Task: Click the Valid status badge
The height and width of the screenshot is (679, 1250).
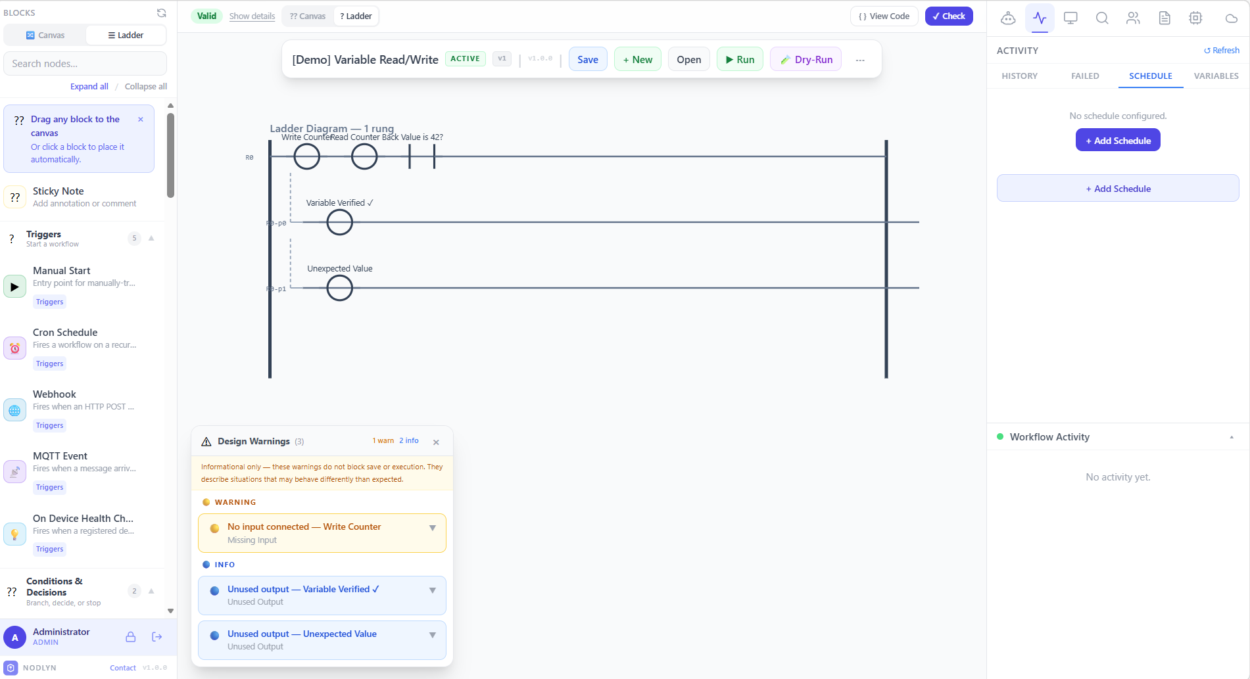Action: click(206, 16)
